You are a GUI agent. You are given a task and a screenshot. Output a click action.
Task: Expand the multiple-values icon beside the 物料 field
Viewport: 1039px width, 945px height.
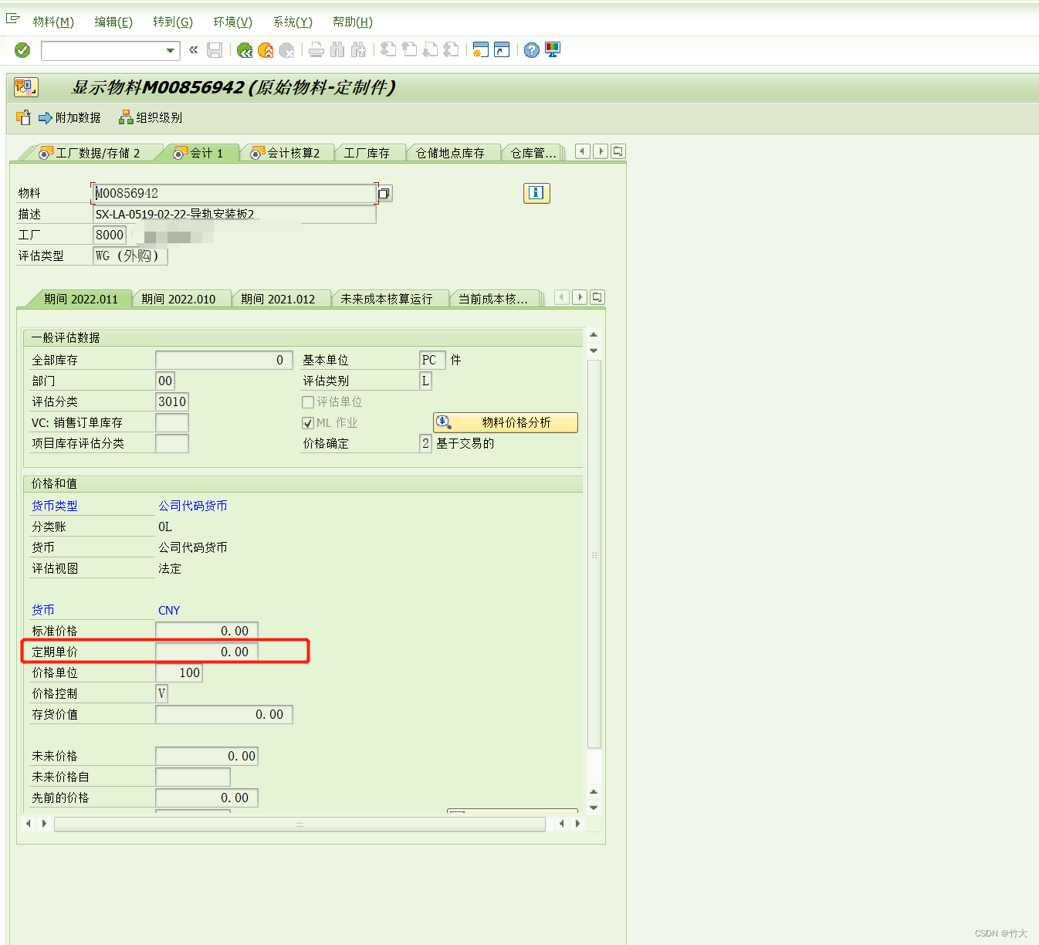(384, 193)
